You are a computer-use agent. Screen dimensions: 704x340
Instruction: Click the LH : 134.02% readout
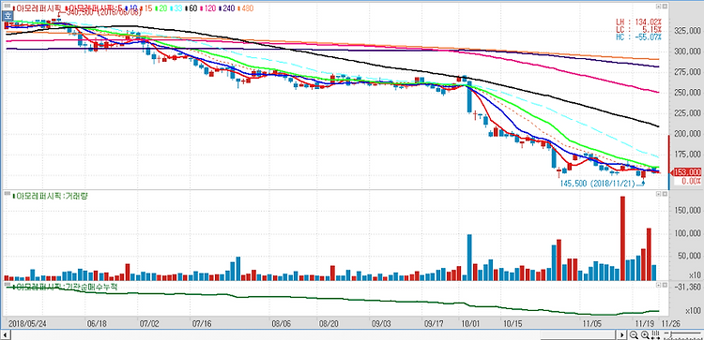point(639,21)
